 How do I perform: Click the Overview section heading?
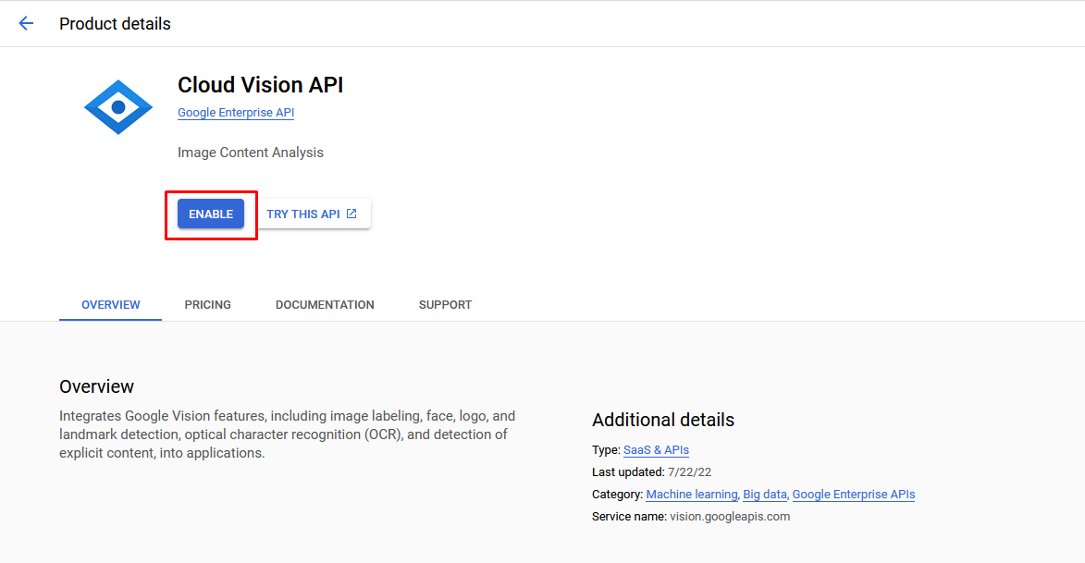(x=96, y=386)
